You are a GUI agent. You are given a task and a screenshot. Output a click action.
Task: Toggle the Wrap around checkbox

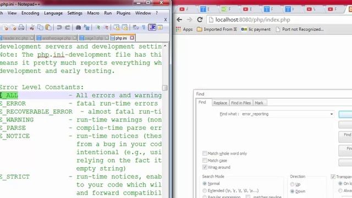pos(205,167)
